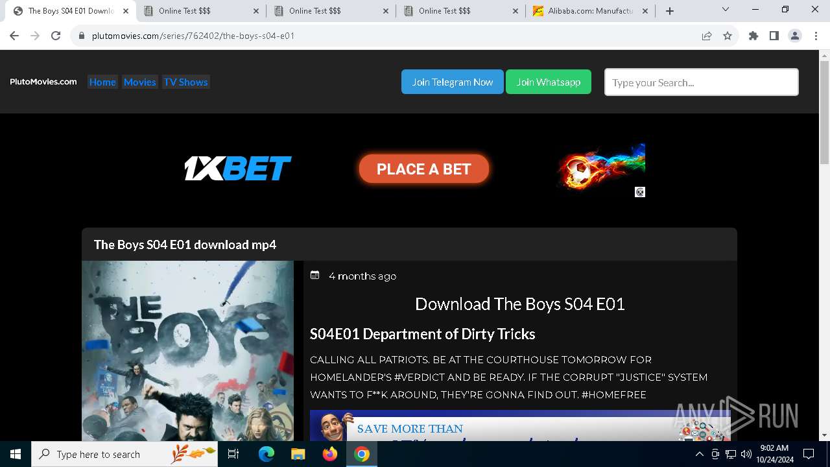830x467 pixels.
Task: Close the first Online Test $$$ tab
Action: 256,11
